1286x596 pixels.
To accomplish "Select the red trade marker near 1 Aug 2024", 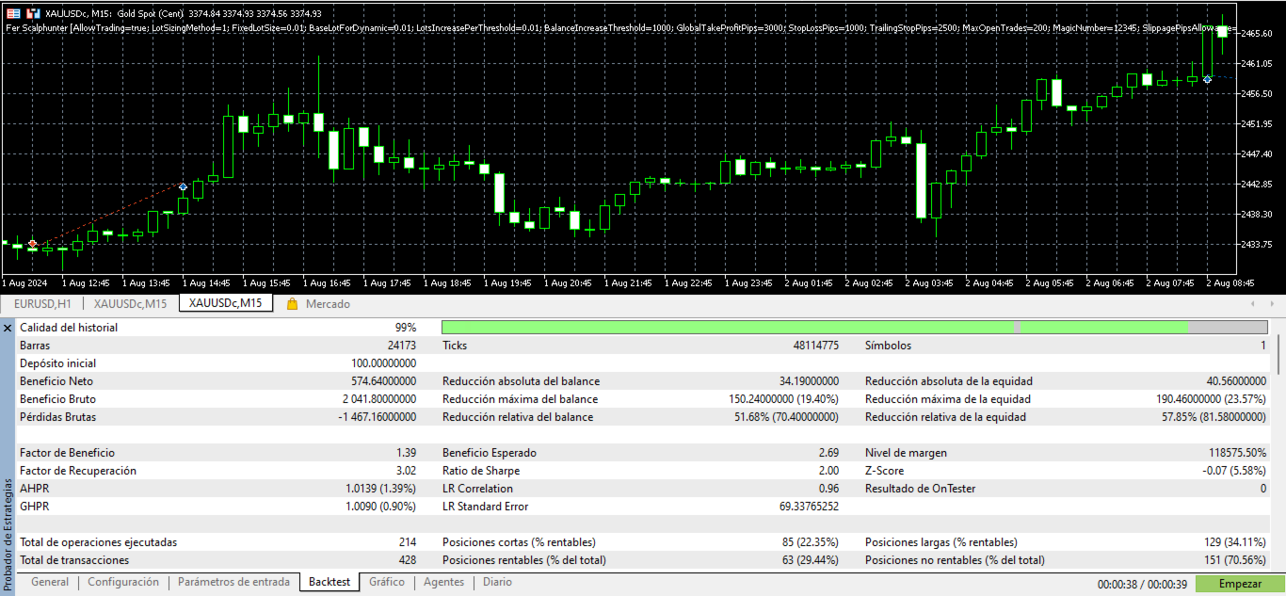I will click(x=33, y=245).
